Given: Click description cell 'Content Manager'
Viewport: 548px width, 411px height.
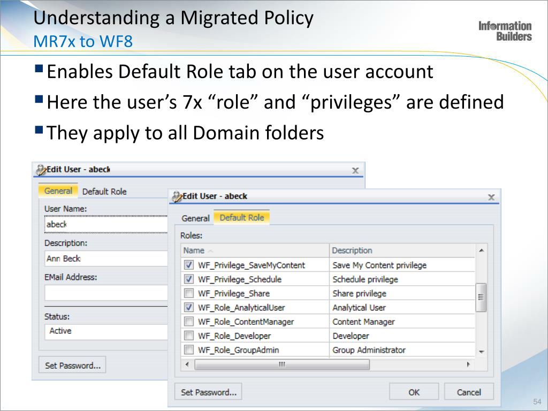Looking at the screenshot, I should [363, 322].
